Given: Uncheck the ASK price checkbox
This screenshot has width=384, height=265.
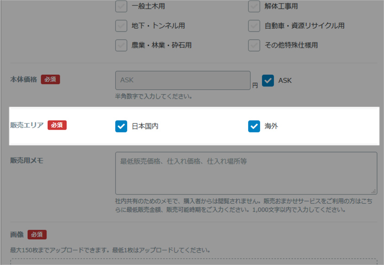Looking at the screenshot, I should click(268, 80).
